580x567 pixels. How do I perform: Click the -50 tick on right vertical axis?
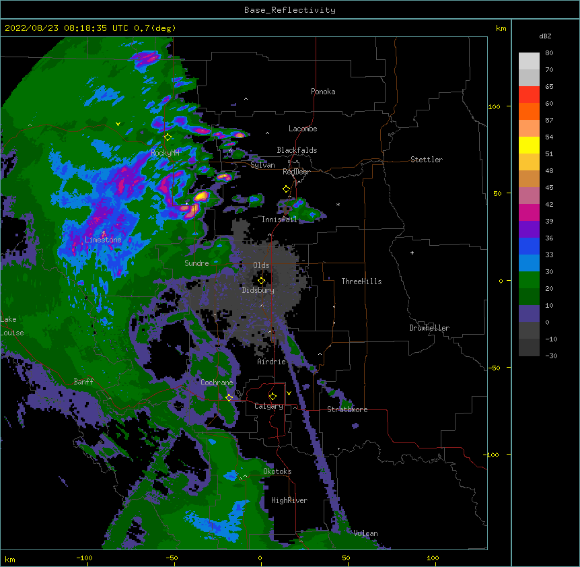[x=494, y=368]
